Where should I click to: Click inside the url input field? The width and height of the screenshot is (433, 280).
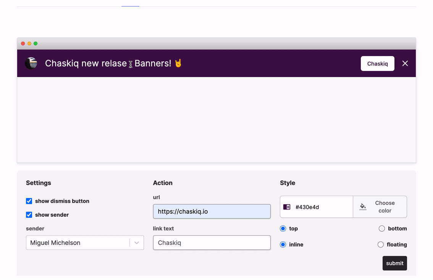(x=212, y=211)
